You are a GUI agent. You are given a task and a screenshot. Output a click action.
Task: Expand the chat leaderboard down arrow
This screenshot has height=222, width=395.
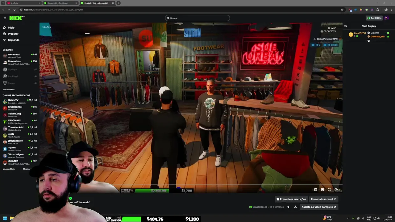pos(368,41)
